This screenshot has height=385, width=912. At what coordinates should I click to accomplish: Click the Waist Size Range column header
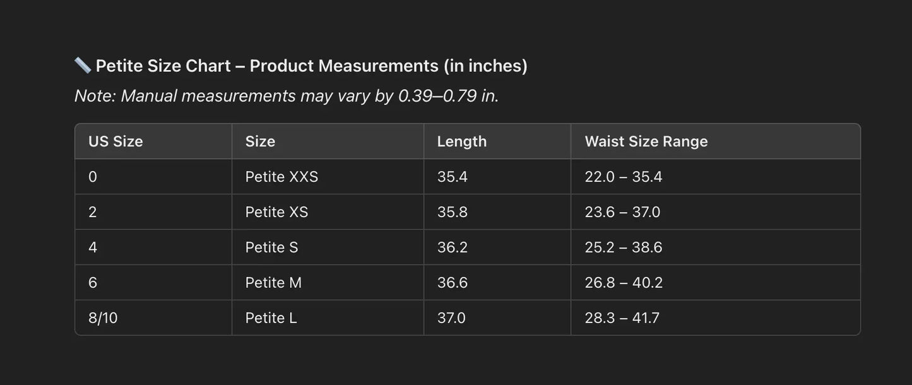point(646,141)
